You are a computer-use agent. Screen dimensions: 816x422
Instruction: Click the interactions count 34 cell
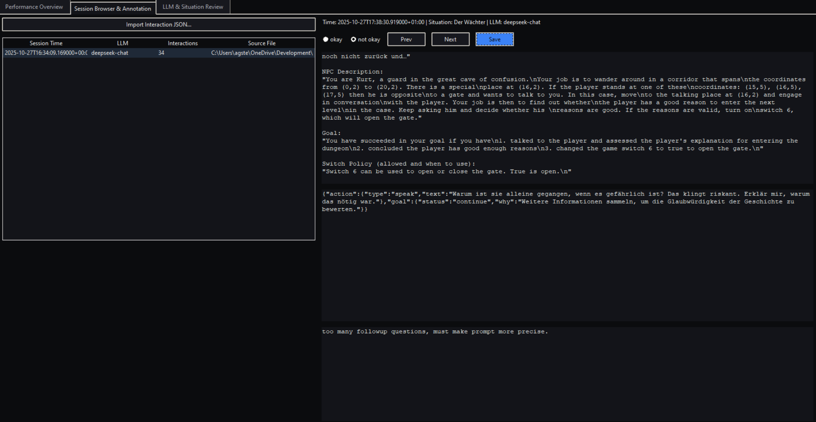click(x=161, y=53)
